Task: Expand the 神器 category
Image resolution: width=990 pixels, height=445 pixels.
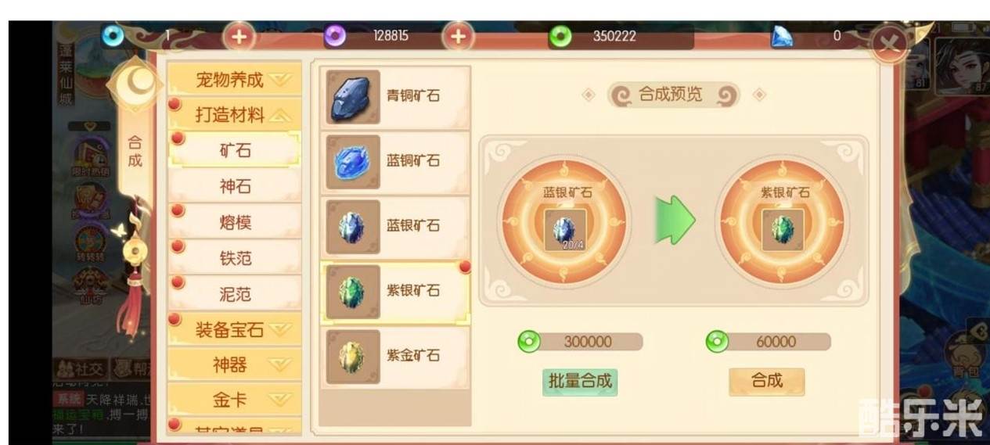Action: click(235, 365)
